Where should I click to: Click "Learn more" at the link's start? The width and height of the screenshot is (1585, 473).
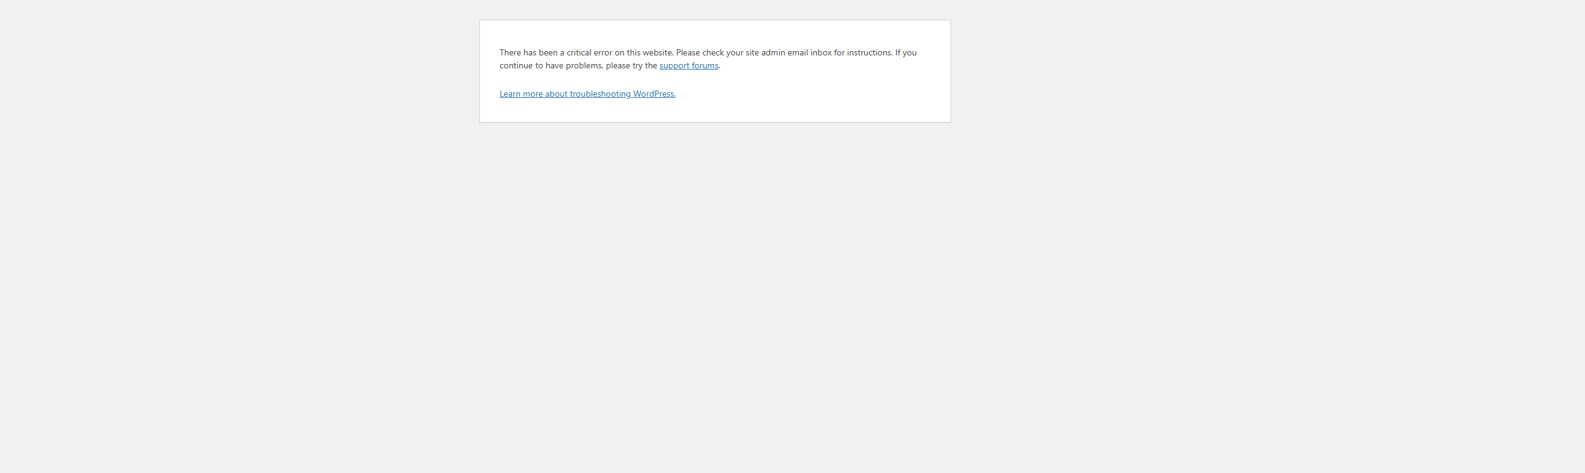521,94
